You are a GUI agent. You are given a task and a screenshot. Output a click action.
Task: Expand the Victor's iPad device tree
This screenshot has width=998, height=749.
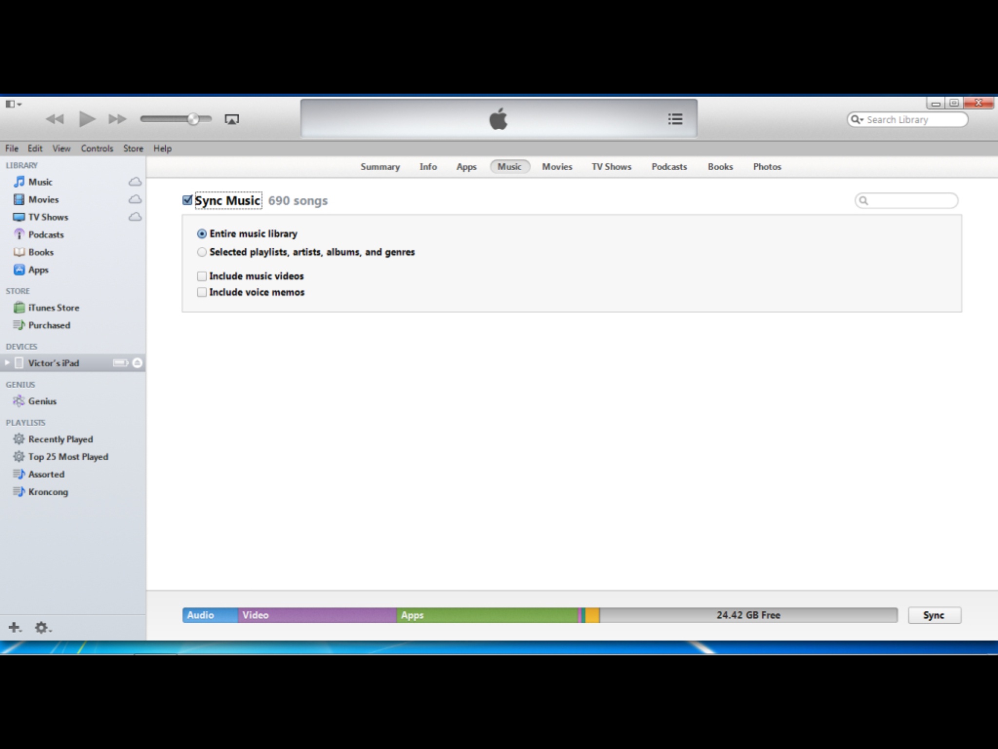click(x=7, y=363)
